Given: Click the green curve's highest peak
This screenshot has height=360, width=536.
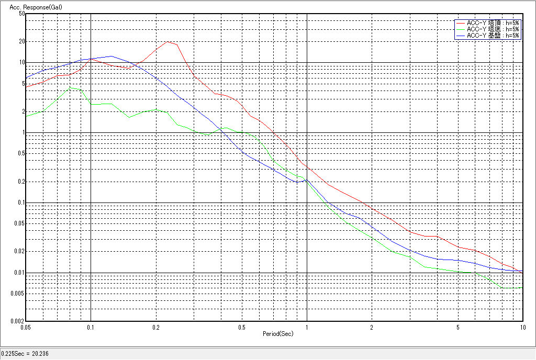Looking at the screenshot, I should click(x=71, y=87).
